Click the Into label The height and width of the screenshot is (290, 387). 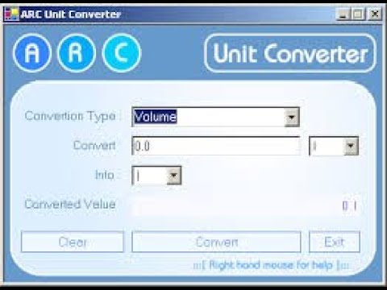[x=105, y=175]
